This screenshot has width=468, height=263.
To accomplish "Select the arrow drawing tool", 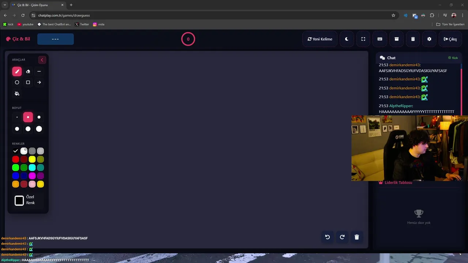I will [x=39, y=82].
